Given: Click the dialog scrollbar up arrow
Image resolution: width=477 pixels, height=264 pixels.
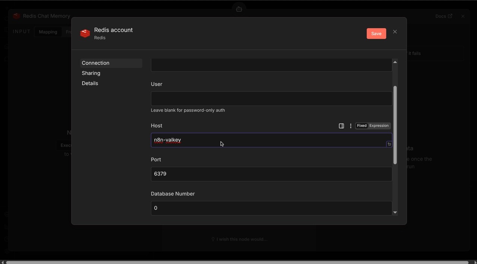Looking at the screenshot, I should click(395, 62).
